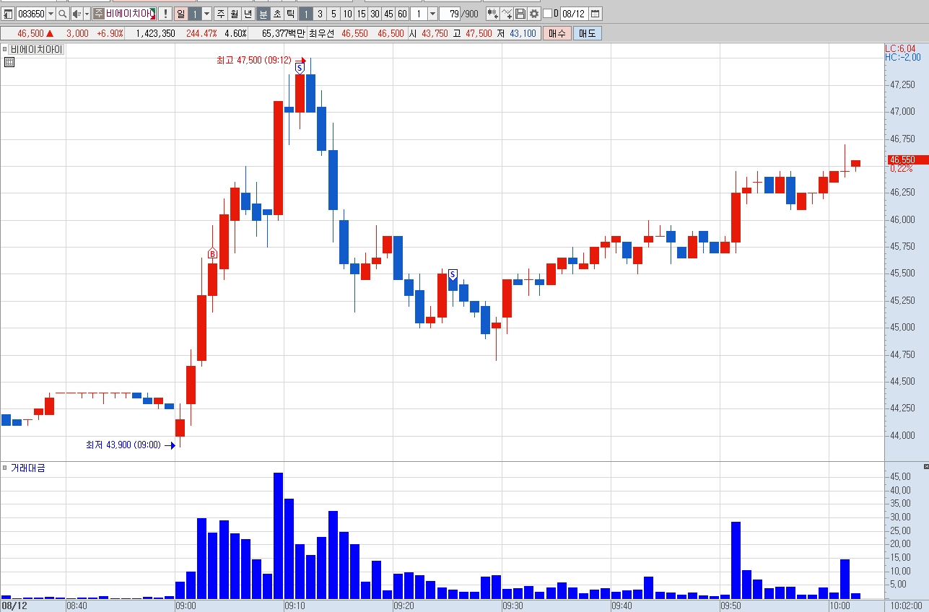Click the 최고 47,500 (09:12) high label
The image size is (929, 612).
253,61
